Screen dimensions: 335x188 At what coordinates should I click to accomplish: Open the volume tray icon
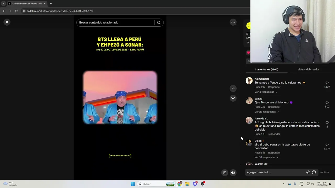click(312, 184)
